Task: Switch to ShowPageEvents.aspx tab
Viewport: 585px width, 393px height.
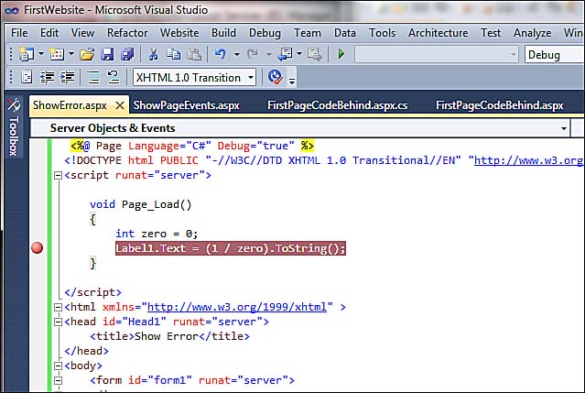Action: pyautogui.click(x=186, y=105)
